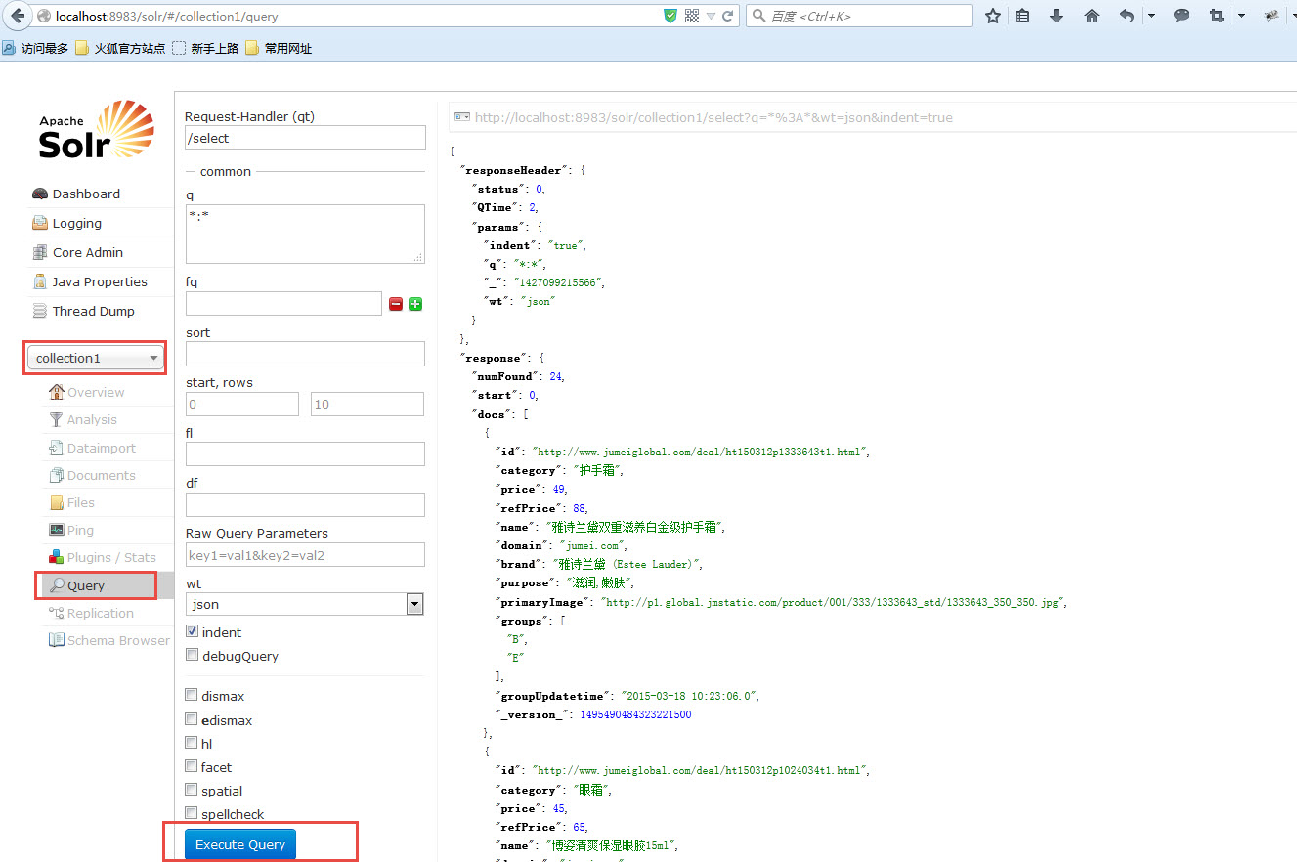Viewport: 1297px width, 862px height.
Task: Click the Logging icon in sidebar
Action: tap(40, 223)
